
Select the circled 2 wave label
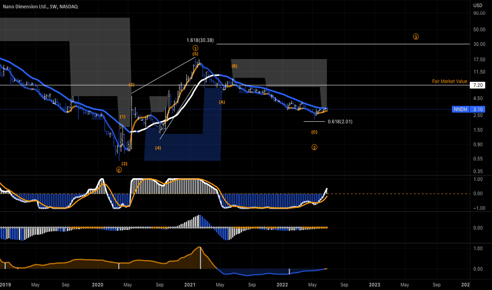pos(314,147)
